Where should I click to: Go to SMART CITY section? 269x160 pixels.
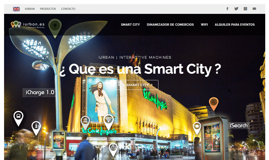[130, 25]
